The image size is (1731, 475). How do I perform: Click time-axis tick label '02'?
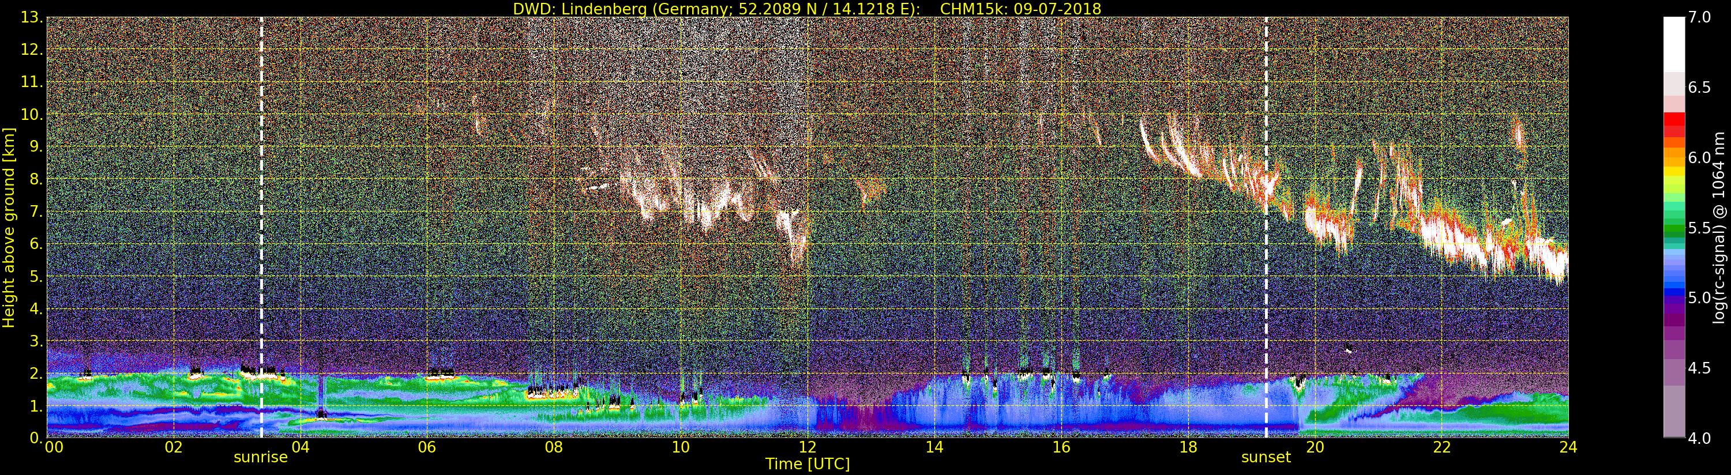pos(174,447)
